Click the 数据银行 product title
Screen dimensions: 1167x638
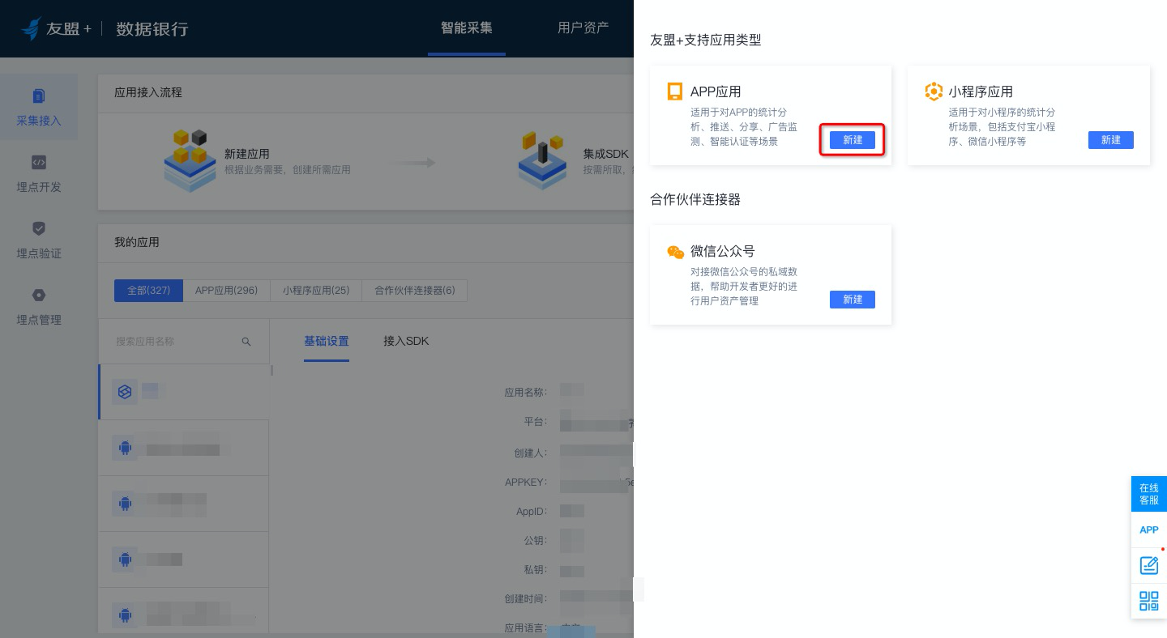coord(152,29)
